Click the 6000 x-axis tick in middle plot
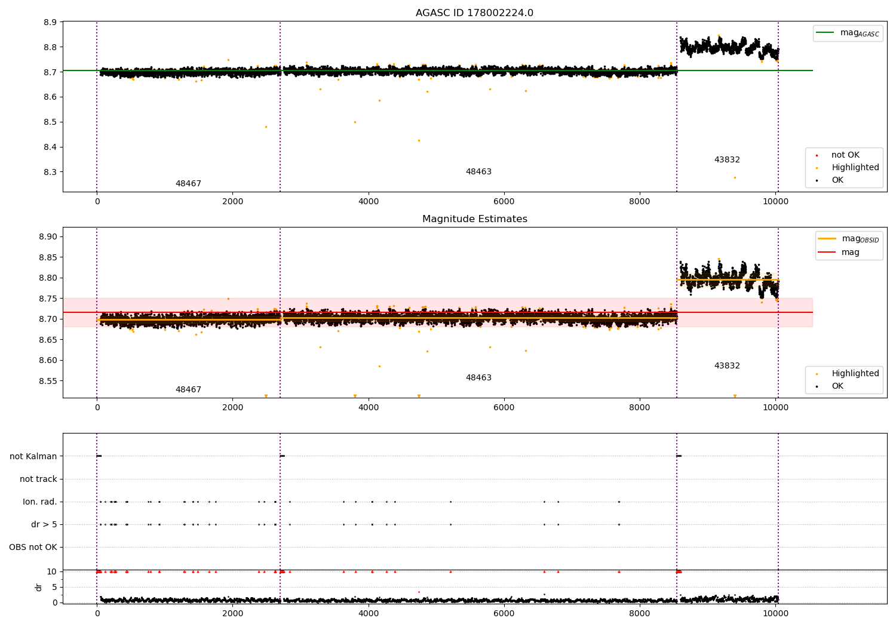896x627 pixels. click(504, 408)
